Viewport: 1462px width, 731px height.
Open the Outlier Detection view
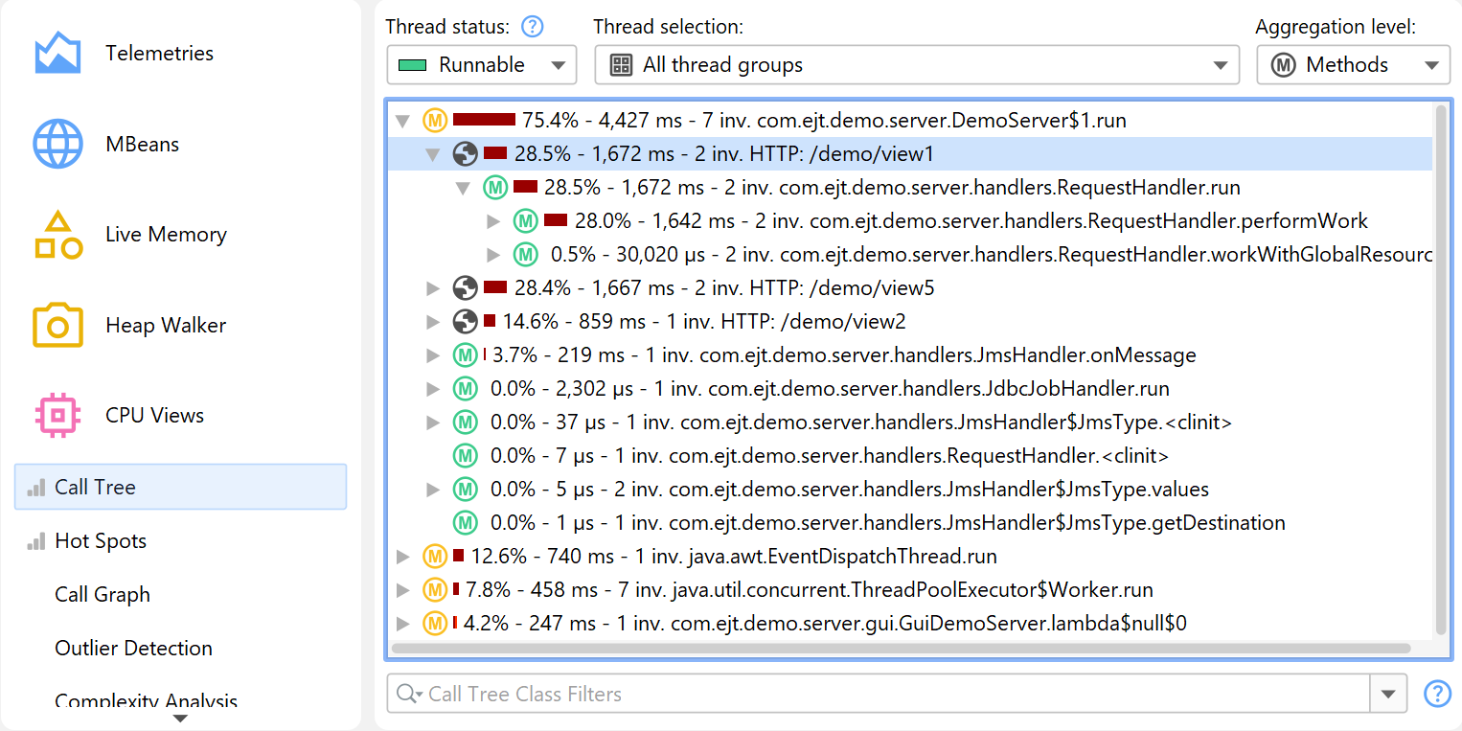click(133, 648)
